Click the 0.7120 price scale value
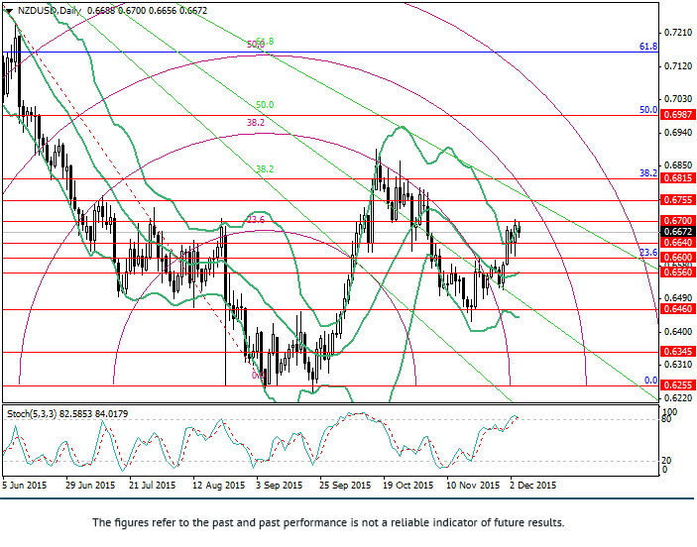Screen dimensions: 697x547 pyautogui.click(x=678, y=66)
